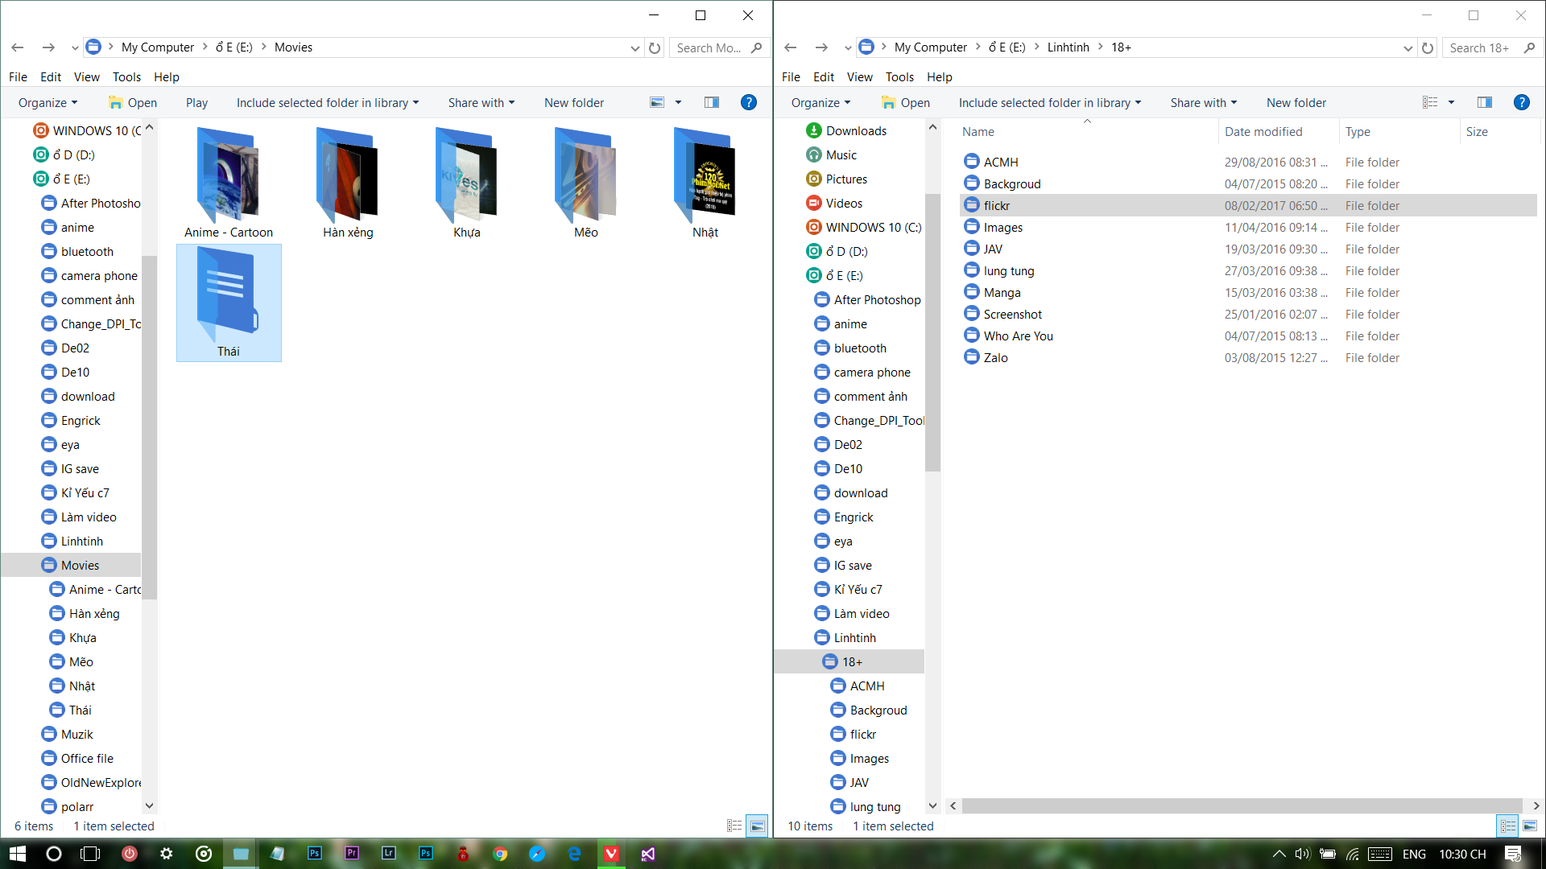Open 'Include selected folder in library' in left window
The height and width of the screenshot is (869, 1546).
point(328,102)
